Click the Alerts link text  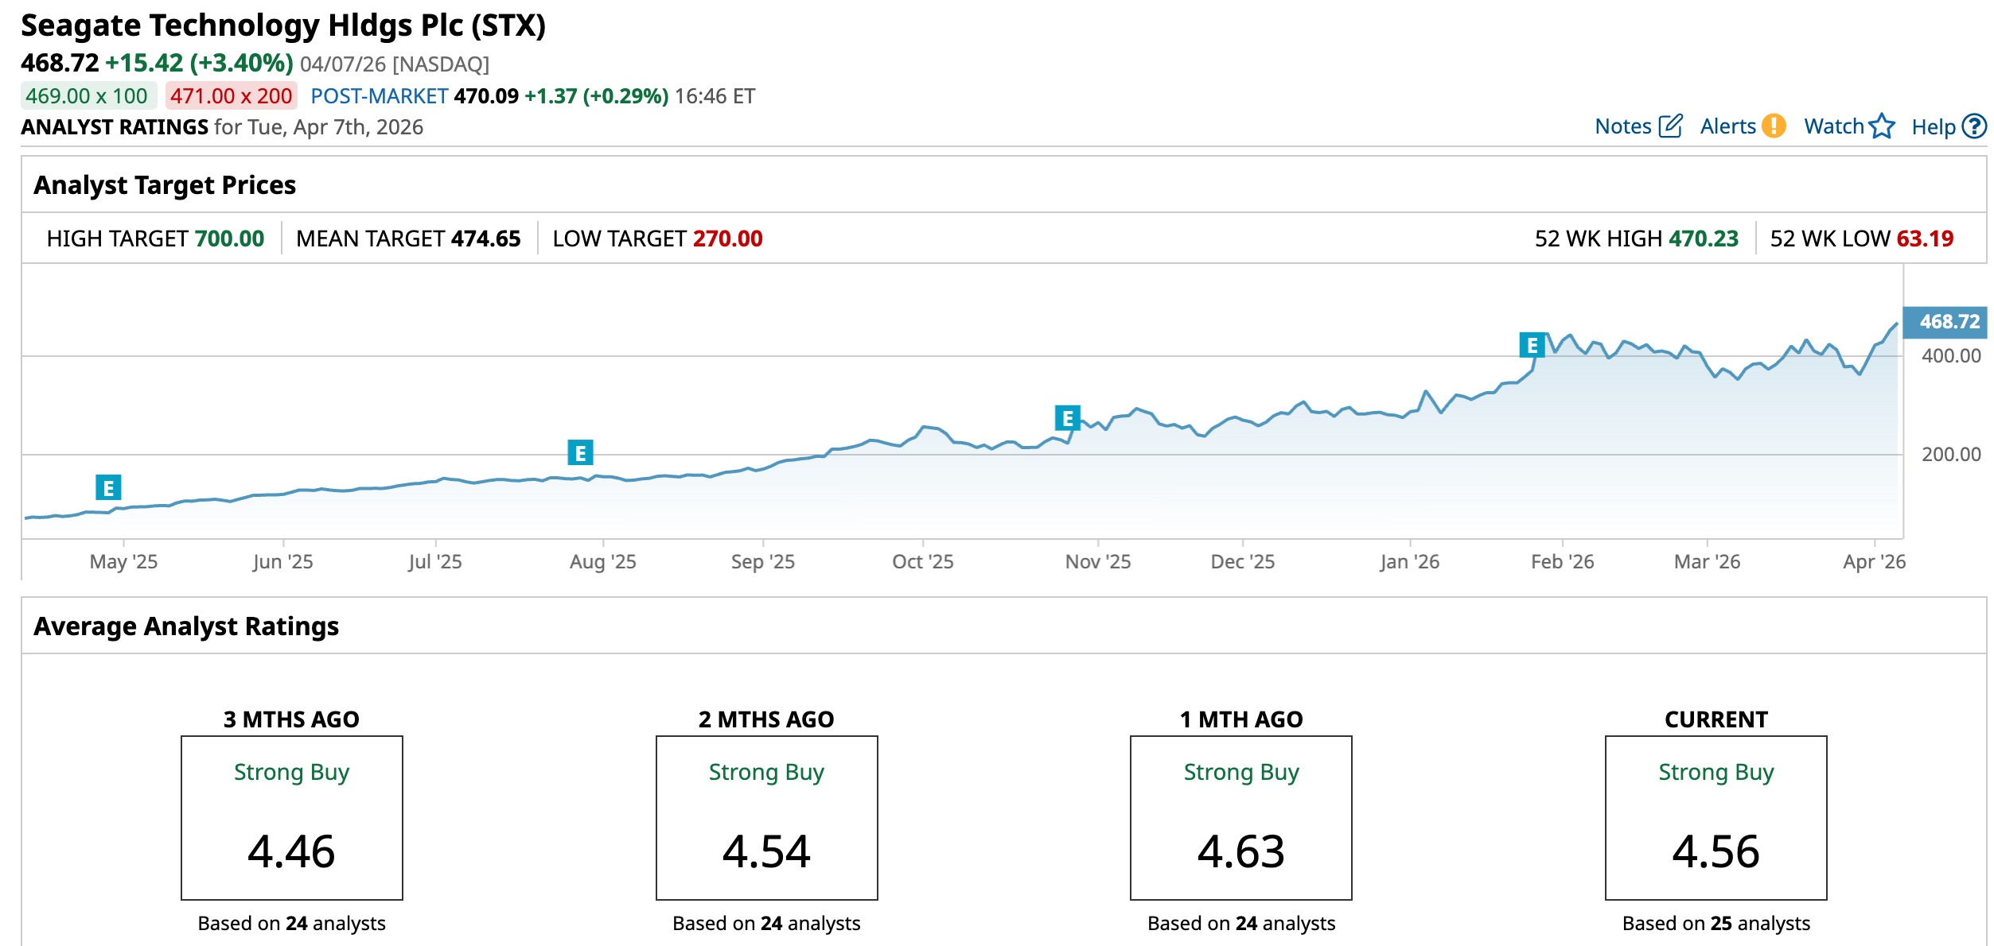[1727, 126]
